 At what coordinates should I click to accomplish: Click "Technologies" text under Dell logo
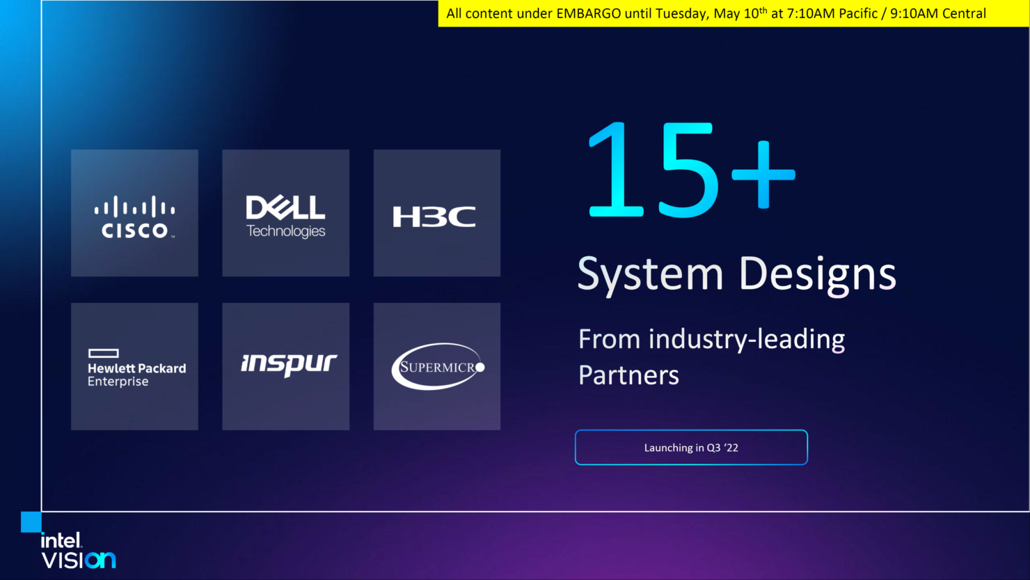click(285, 231)
